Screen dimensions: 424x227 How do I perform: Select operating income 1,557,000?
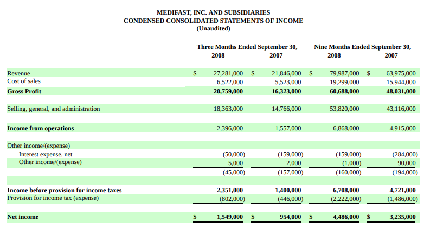(288, 128)
